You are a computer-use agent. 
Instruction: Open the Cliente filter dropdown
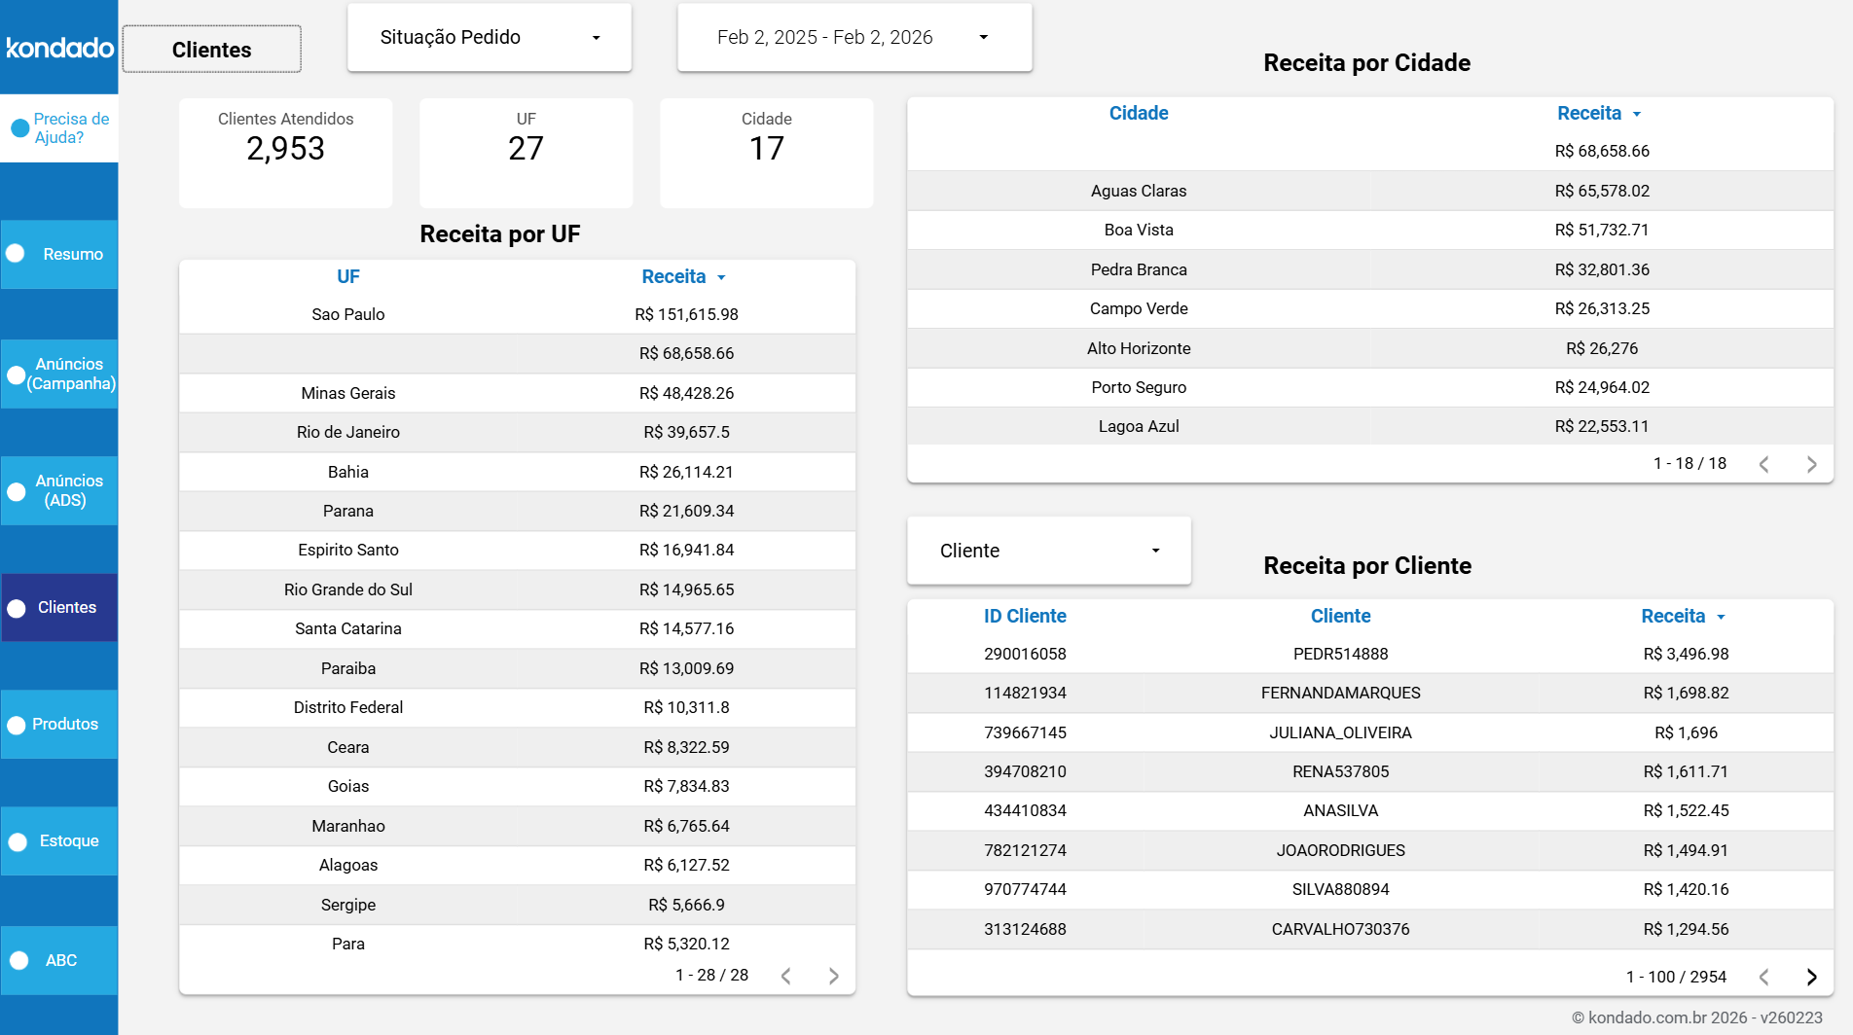(1048, 551)
